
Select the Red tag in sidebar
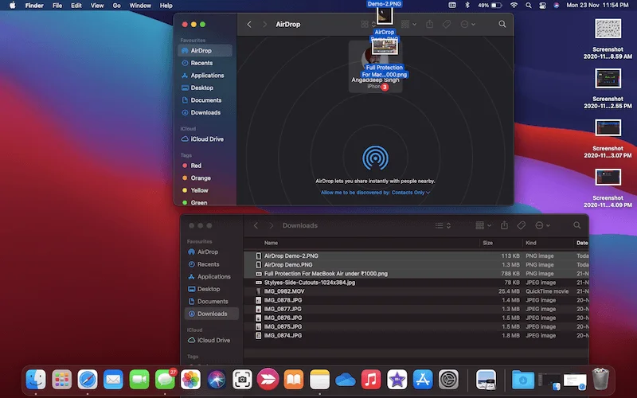click(x=205, y=166)
